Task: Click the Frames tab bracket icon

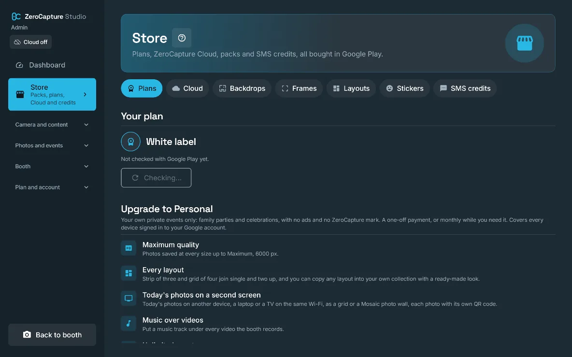Action: tap(285, 88)
